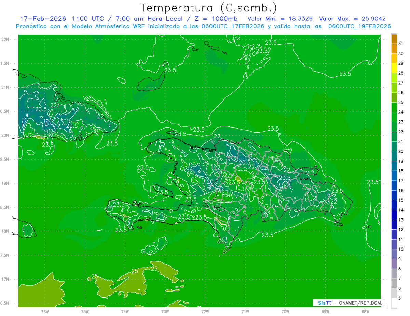Screen dimensions: 410x316
Task: Click the yellow legend band between 28 and 29
Action: point(394,68)
